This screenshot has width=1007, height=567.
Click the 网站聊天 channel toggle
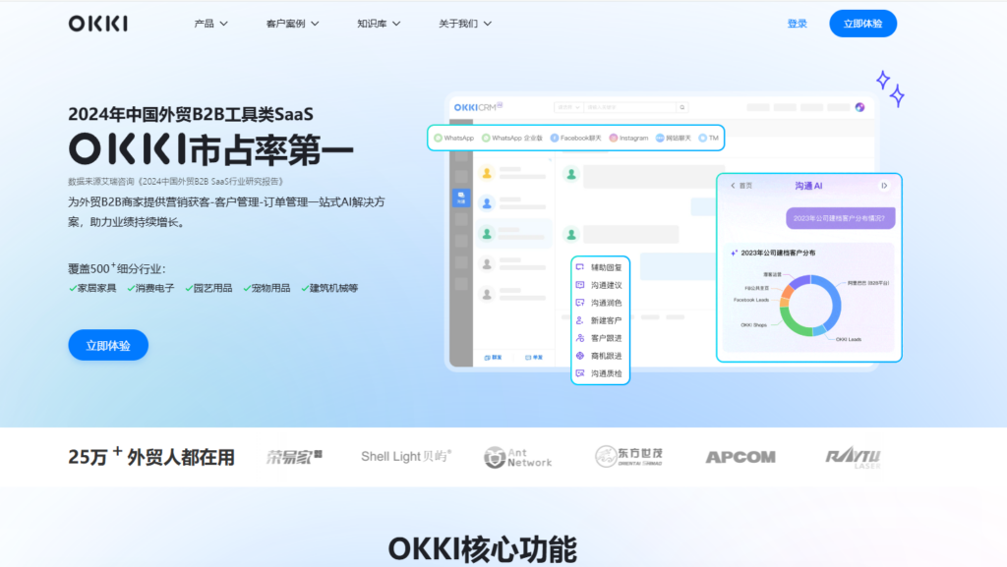point(660,138)
